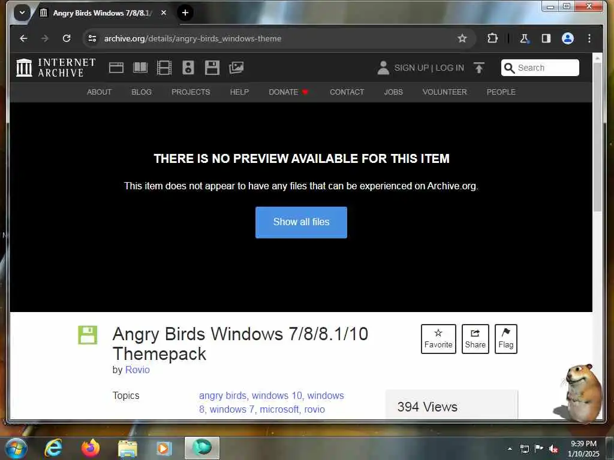The height and width of the screenshot is (460, 614).
Task: Click the Show all files button
Action: click(301, 222)
